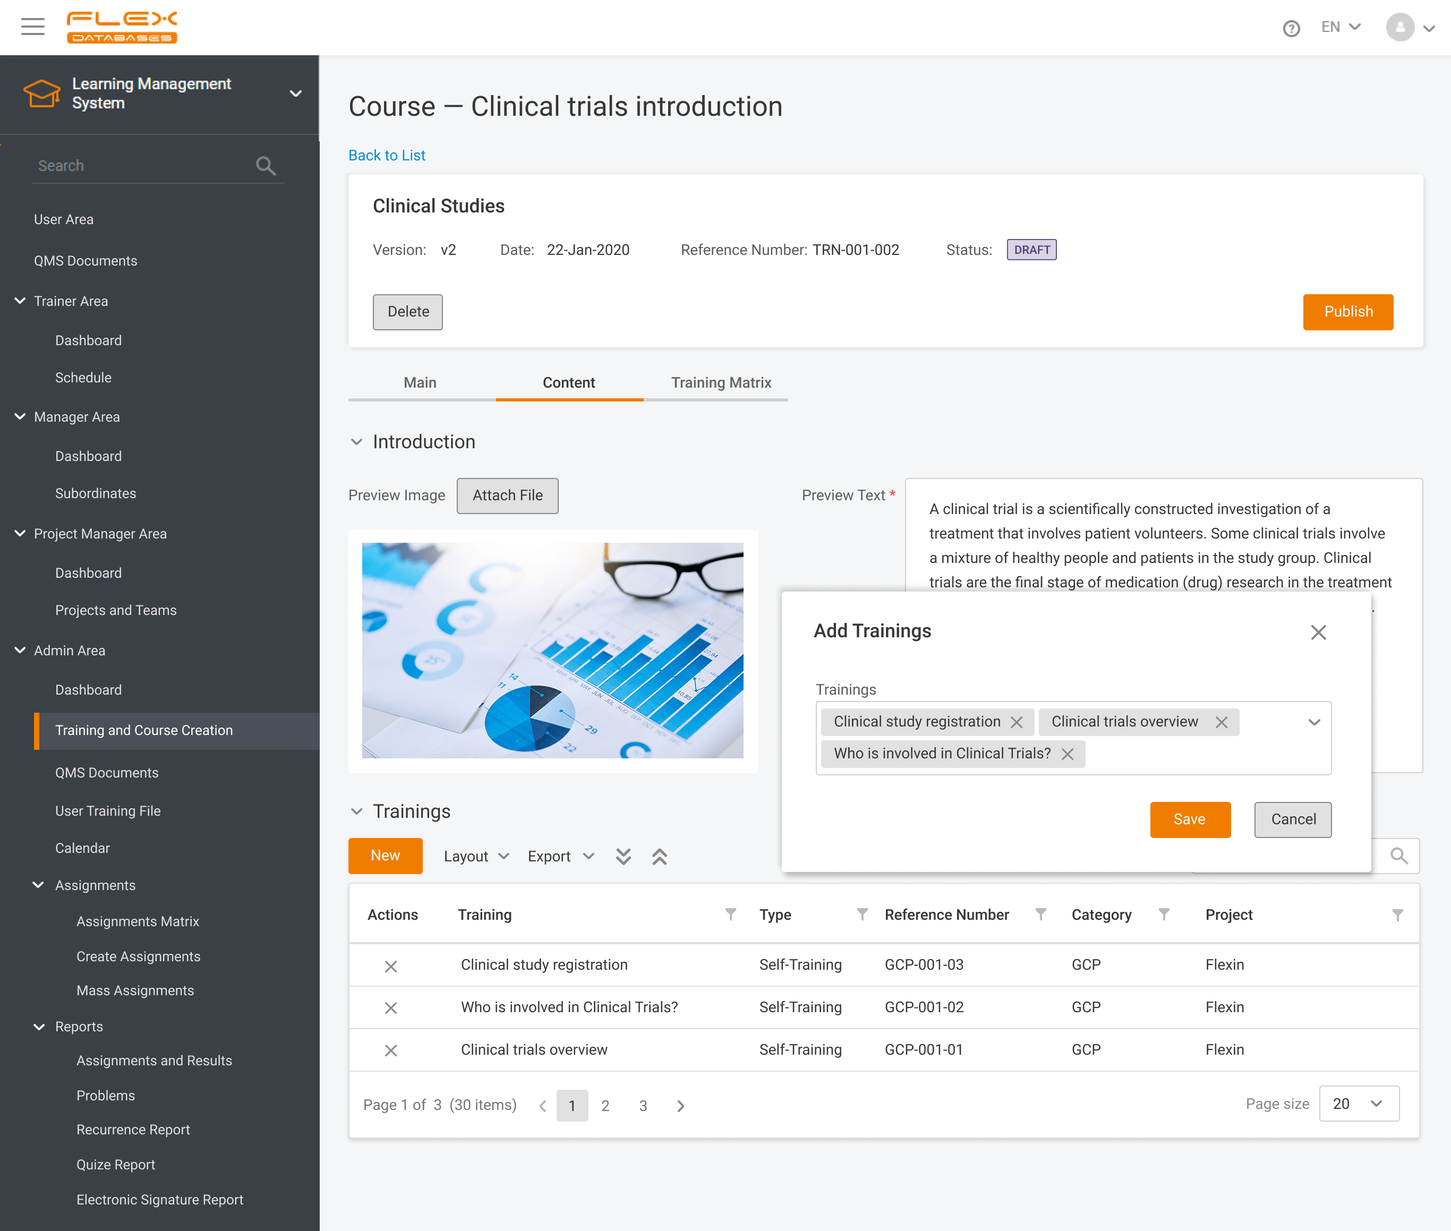Click the Training column filter icon

point(730,914)
